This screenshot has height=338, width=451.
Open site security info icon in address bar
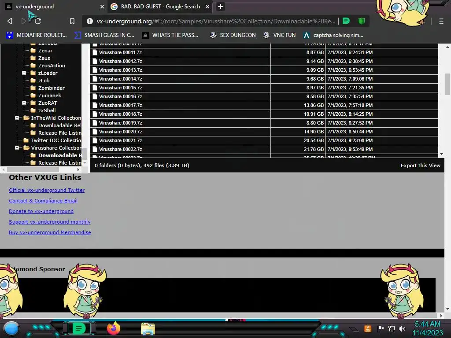(90, 21)
